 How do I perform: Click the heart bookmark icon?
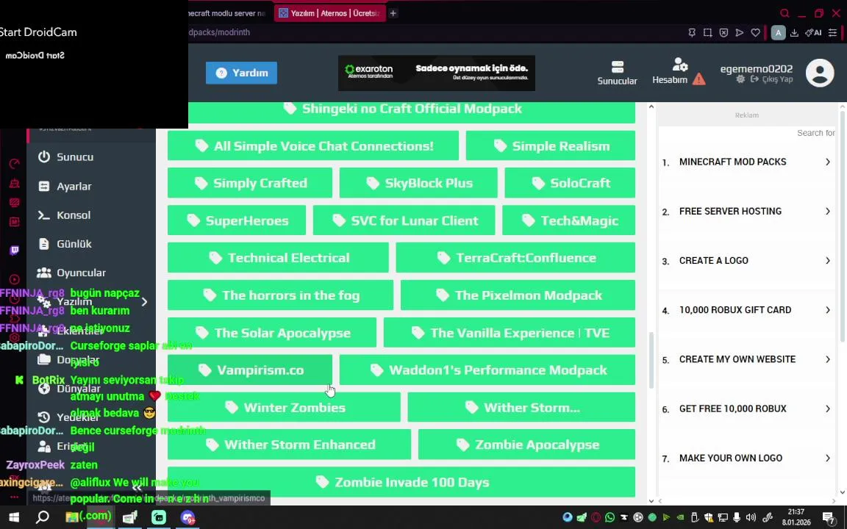[x=755, y=33]
